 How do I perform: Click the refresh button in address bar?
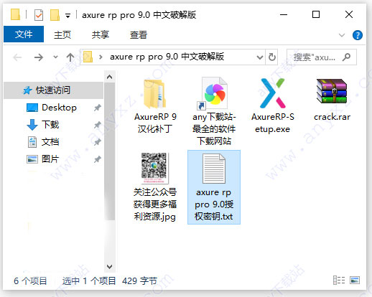click(271, 57)
